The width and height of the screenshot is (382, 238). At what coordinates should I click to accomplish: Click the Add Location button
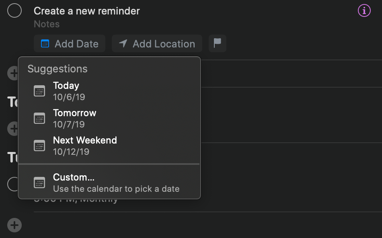pyautogui.click(x=157, y=44)
